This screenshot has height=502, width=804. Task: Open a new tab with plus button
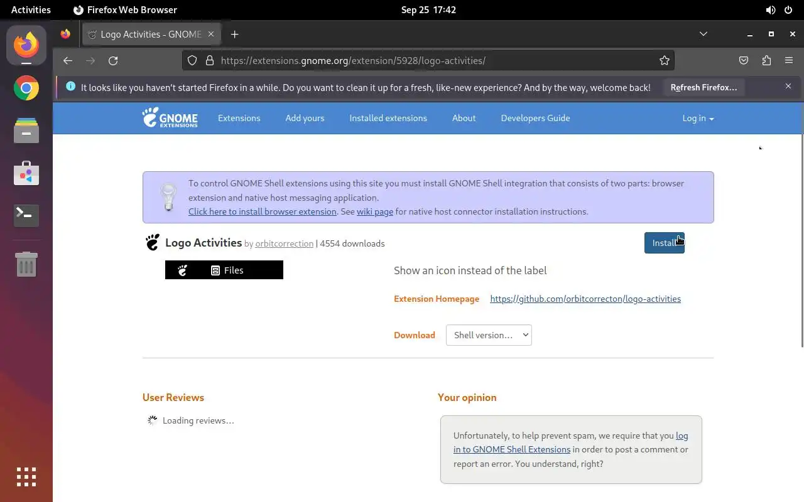pyautogui.click(x=234, y=35)
